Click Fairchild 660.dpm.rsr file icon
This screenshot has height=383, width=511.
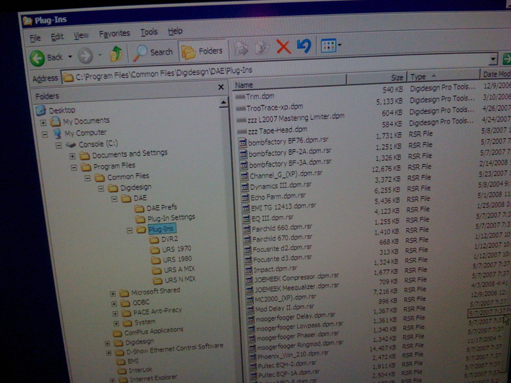(247, 229)
